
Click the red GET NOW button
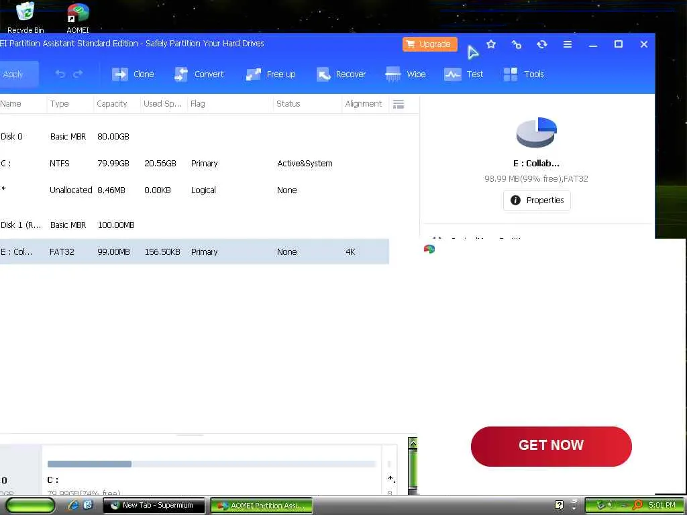point(551,446)
